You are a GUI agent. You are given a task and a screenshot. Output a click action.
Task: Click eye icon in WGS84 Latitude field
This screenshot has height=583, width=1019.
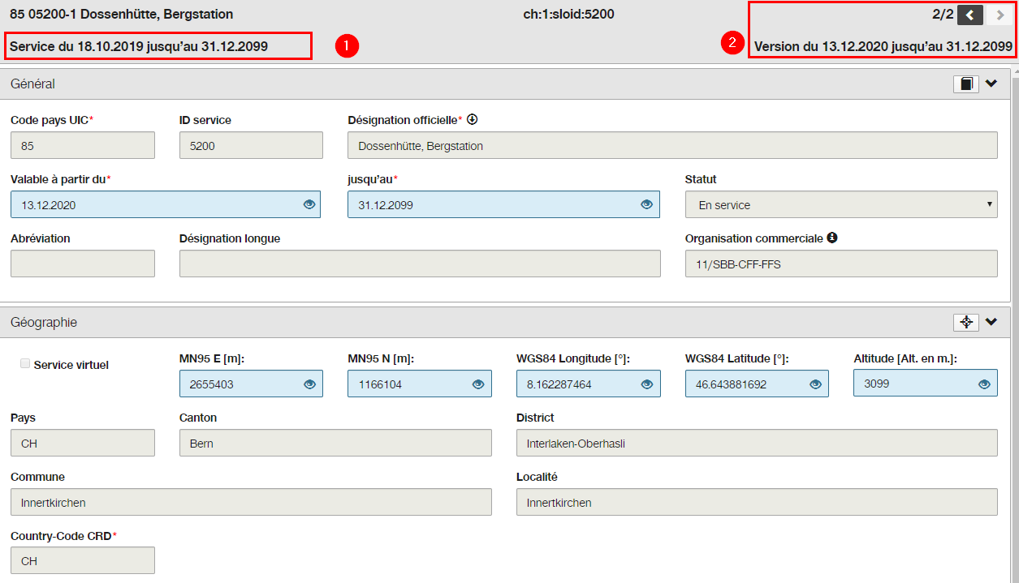(816, 384)
